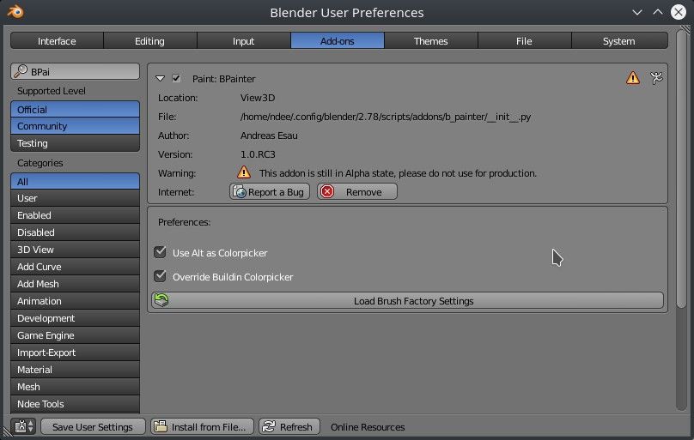Select the Add Curve category
The image size is (694, 440).
tap(75, 267)
